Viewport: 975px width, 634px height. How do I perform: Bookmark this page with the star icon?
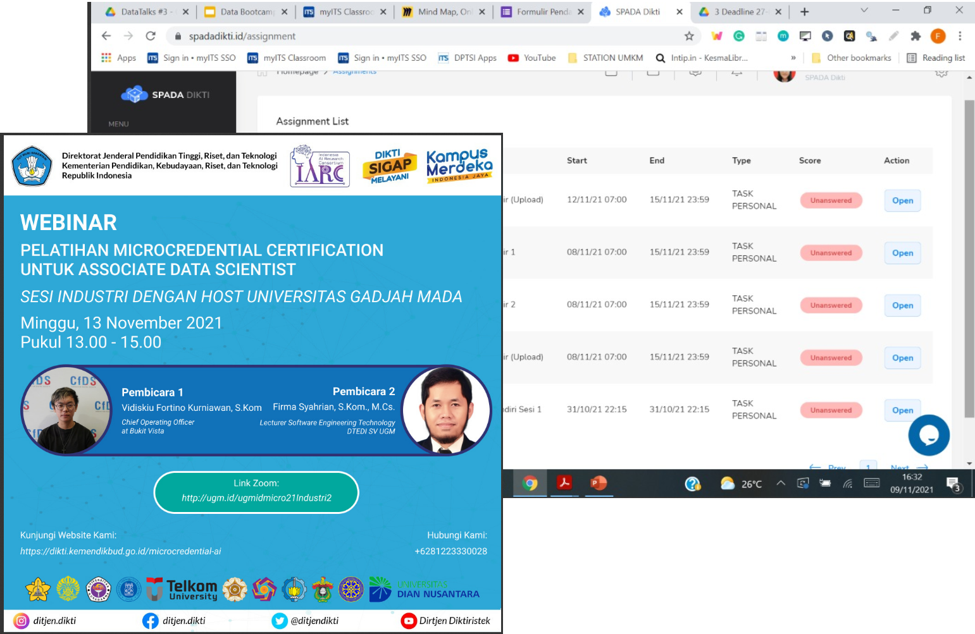(690, 36)
